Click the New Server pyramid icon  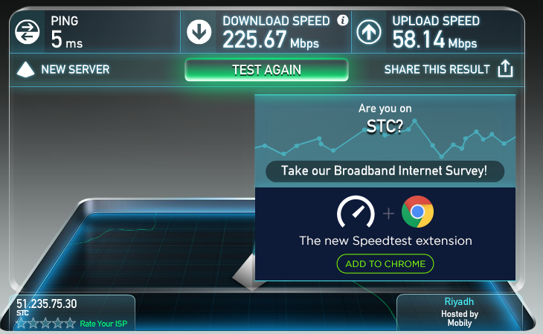(25, 69)
